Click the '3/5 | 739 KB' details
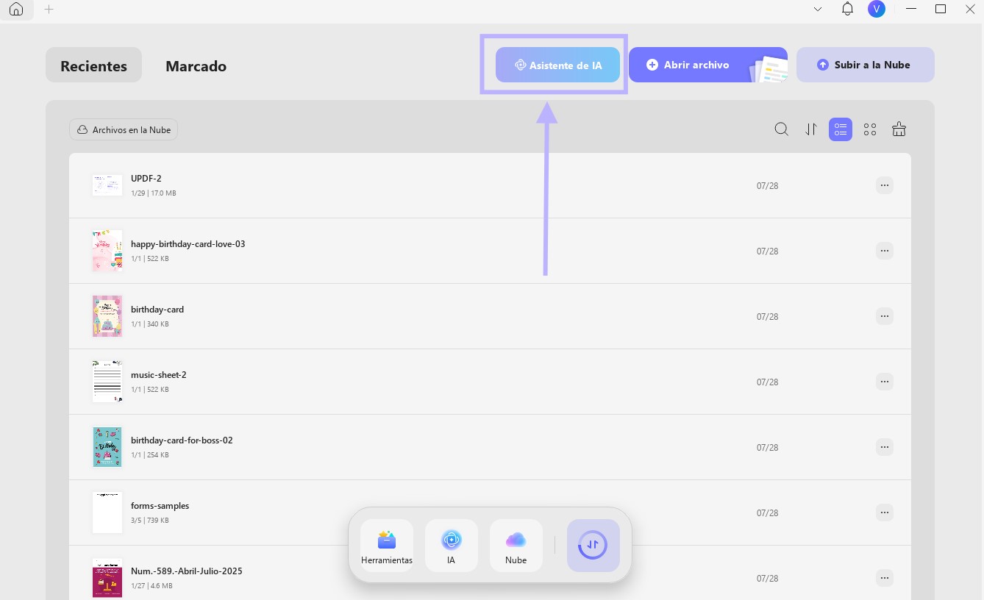Screen dimensions: 984x600 (x=150, y=521)
